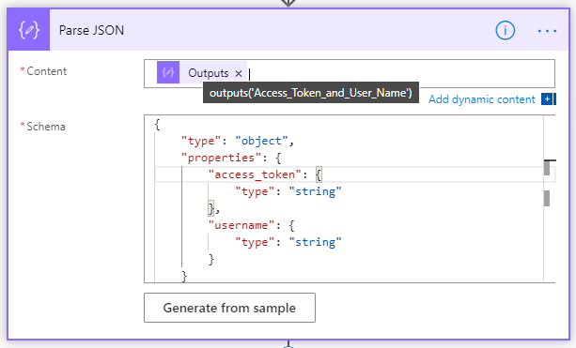Image resolution: width=576 pixels, height=348 pixels.
Task: Click the Parse JSON title text
Action: tap(91, 30)
